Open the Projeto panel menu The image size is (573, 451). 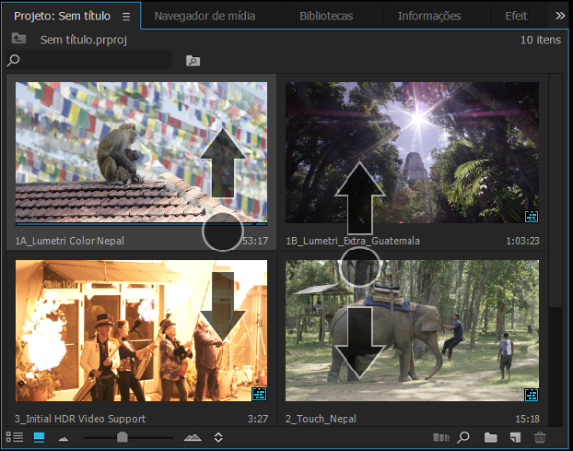(x=126, y=17)
